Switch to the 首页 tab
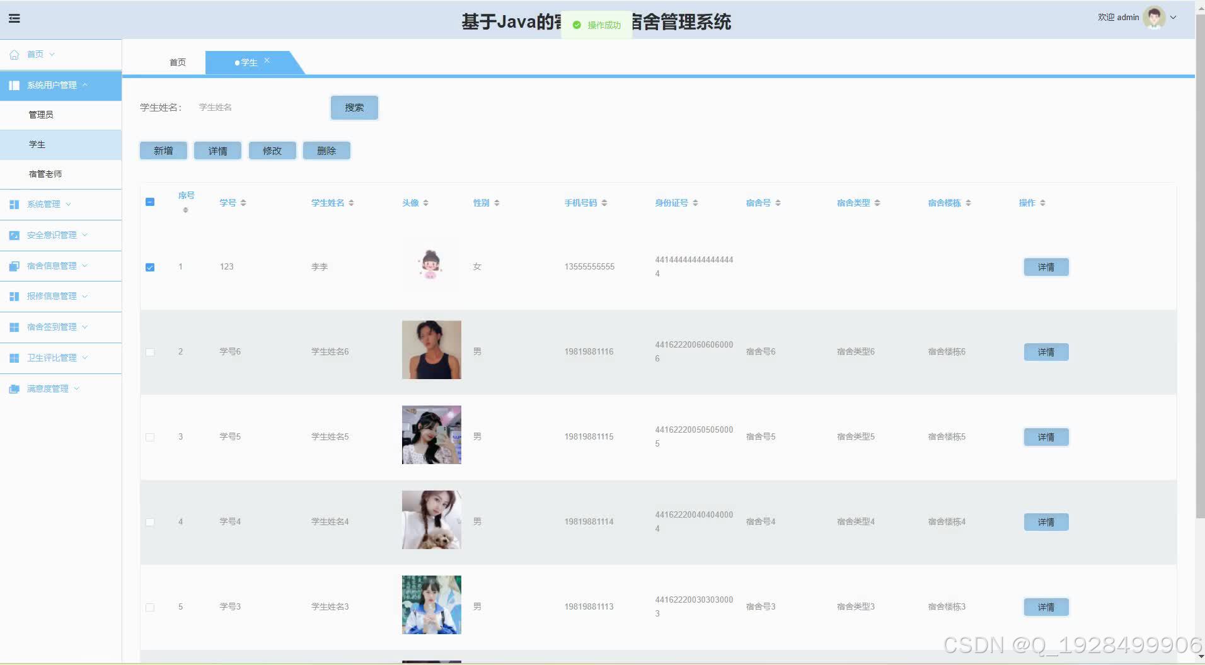1205x665 pixels. pyautogui.click(x=178, y=62)
